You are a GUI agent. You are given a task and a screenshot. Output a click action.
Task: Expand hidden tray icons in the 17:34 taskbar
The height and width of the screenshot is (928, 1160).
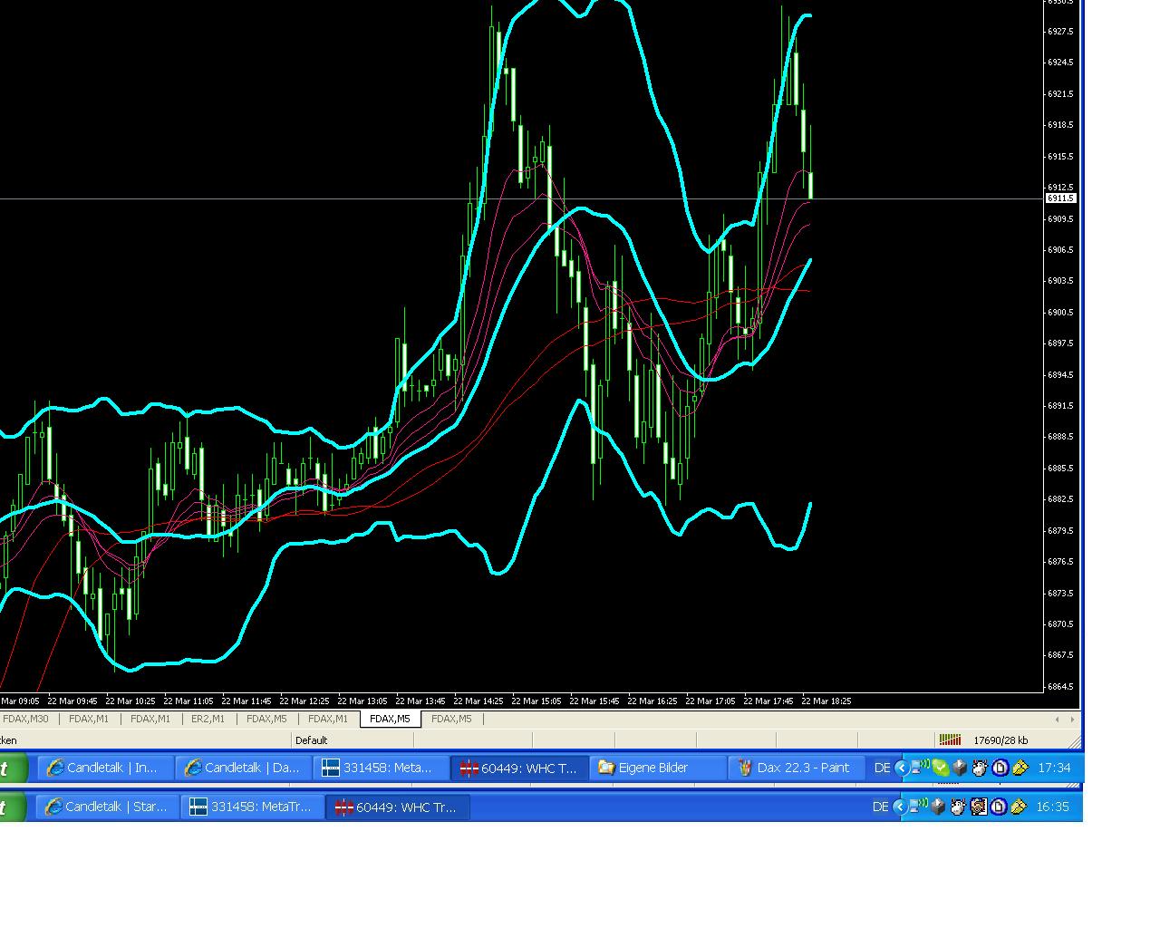[x=901, y=768]
